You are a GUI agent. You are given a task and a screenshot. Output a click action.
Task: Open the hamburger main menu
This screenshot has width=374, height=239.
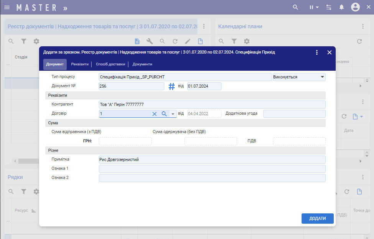pyautogui.click(x=7, y=7)
